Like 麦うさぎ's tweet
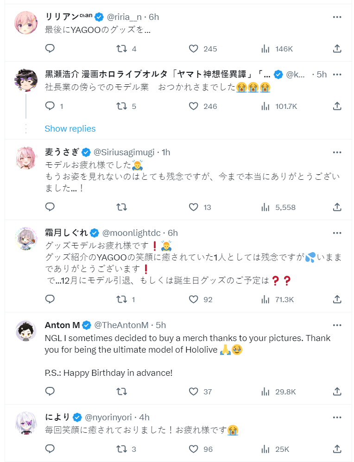 pyautogui.click(x=194, y=207)
